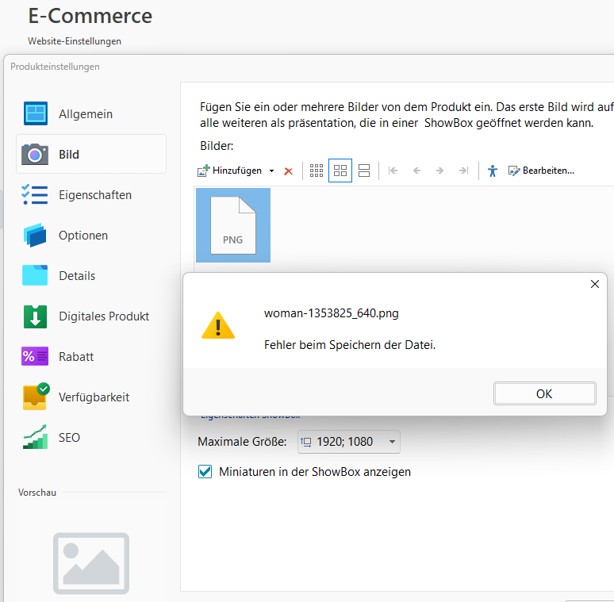Select the medium thumbnails view icon
Viewport: 614px width, 602px height.
coord(340,171)
